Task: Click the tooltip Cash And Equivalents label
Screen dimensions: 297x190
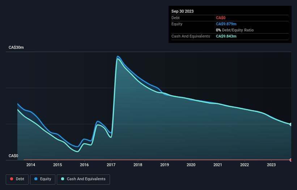Action: click(191, 36)
